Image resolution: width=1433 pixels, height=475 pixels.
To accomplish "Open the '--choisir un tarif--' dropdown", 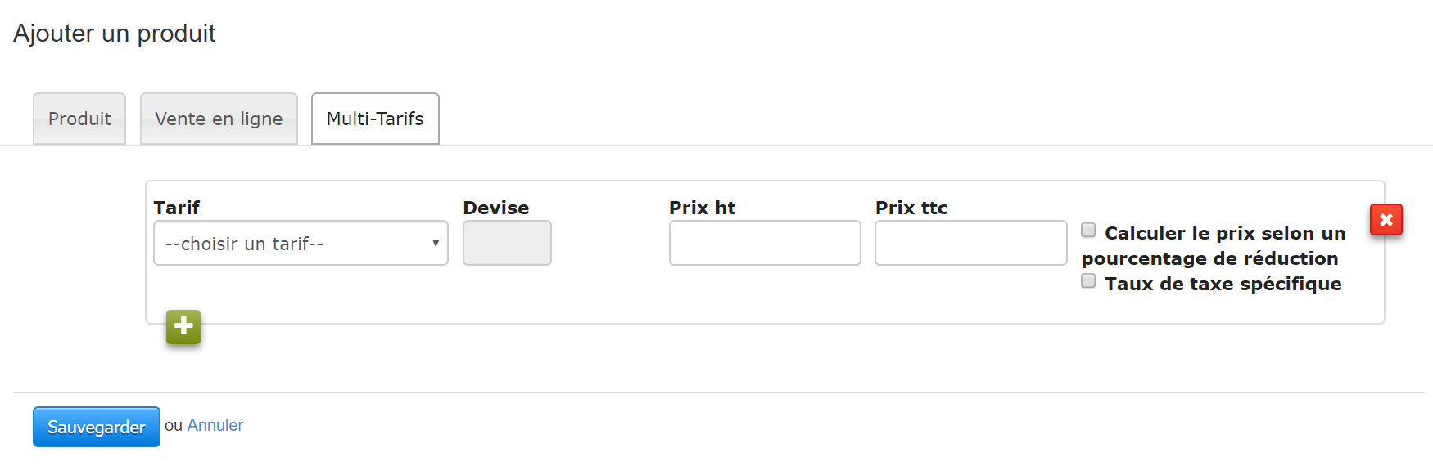I will (x=301, y=243).
